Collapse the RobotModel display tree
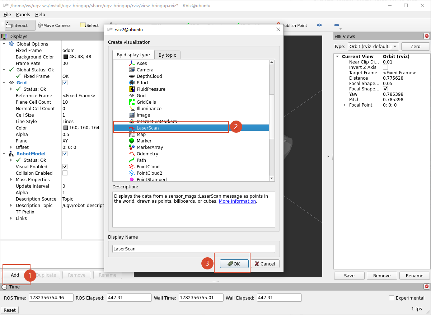This screenshot has width=431, height=315. coord(4,154)
